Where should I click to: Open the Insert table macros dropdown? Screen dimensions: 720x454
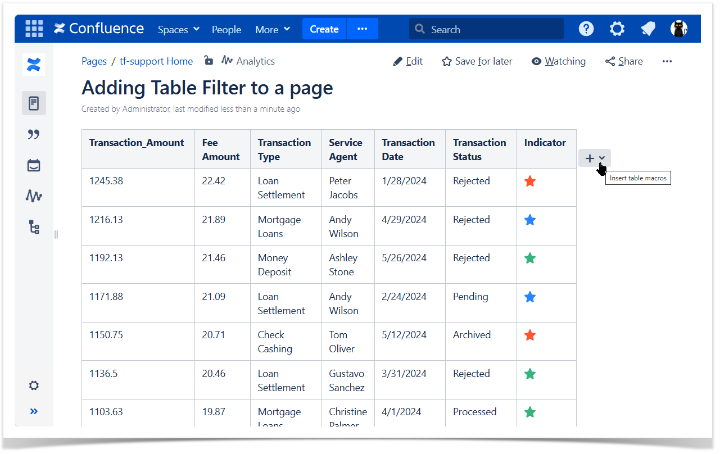click(x=595, y=158)
